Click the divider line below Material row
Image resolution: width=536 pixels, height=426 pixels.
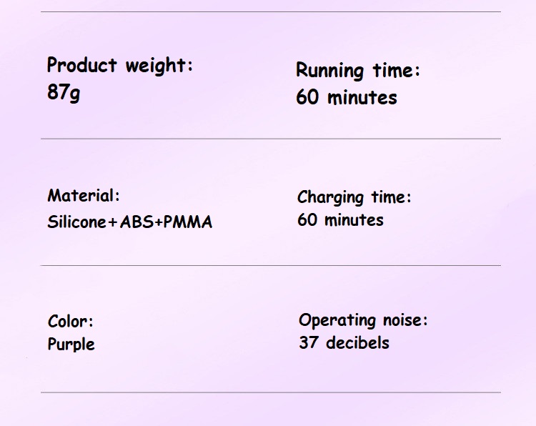271,265
